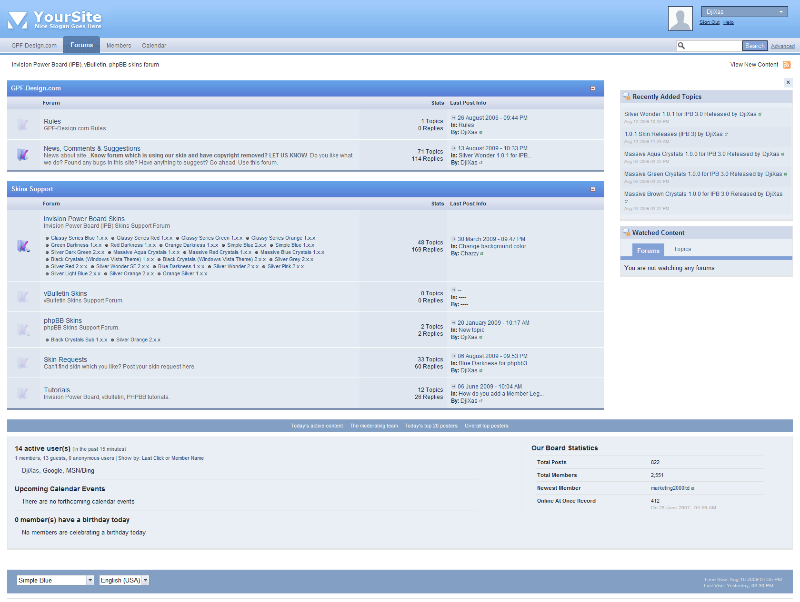The image size is (800, 602).
Task: Click Today's top 20 posters
Action: click(431, 426)
